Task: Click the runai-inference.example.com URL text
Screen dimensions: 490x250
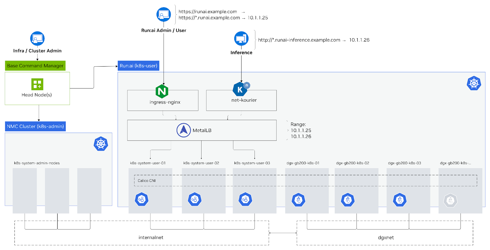Action: pos(299,40)
